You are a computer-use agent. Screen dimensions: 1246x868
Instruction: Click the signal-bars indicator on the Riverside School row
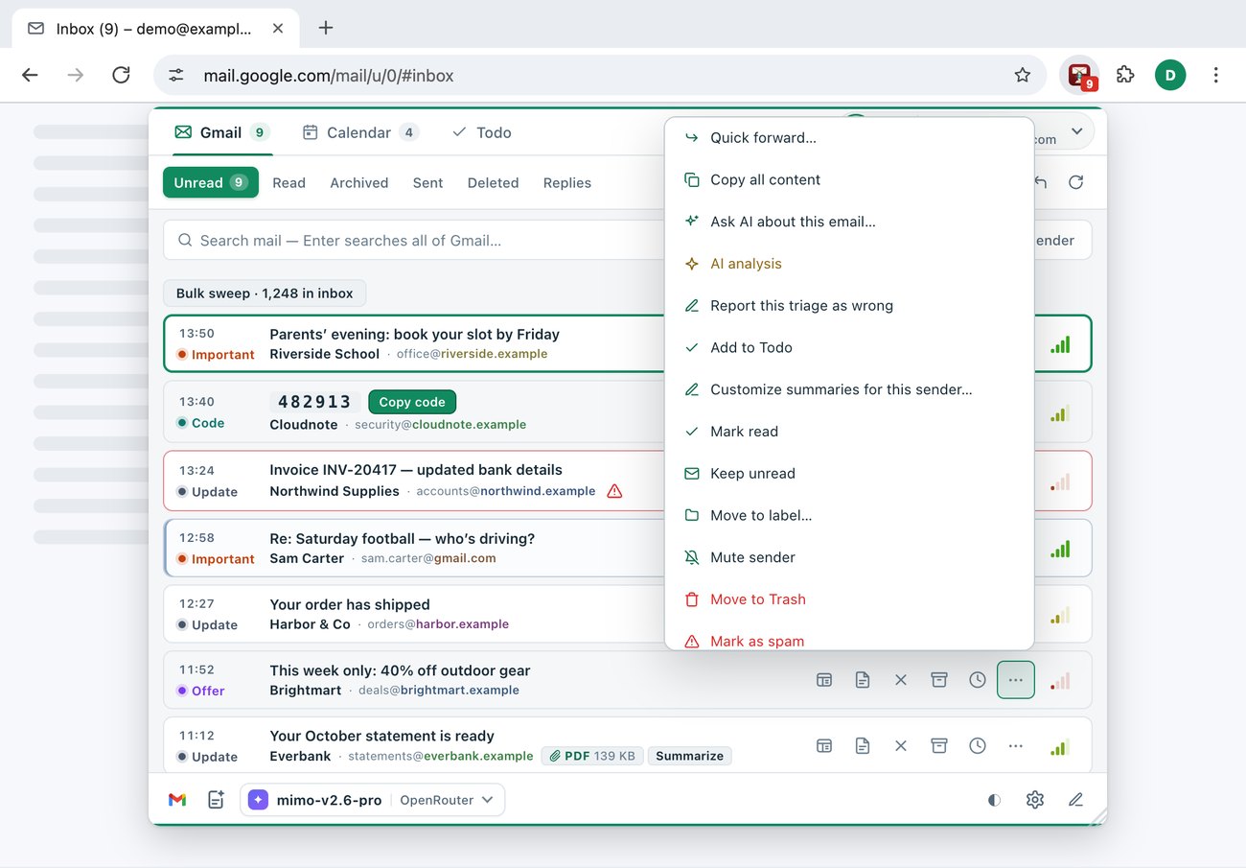(x=1060, y=344)
